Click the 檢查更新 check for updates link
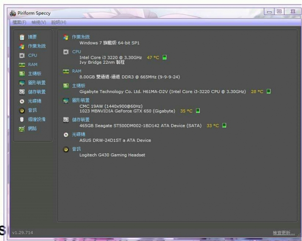Screen dimensions: 302x241 284,233
